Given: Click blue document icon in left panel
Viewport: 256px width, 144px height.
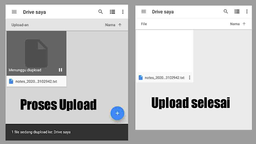Looking at the screenshot, I should pos(11,81).
